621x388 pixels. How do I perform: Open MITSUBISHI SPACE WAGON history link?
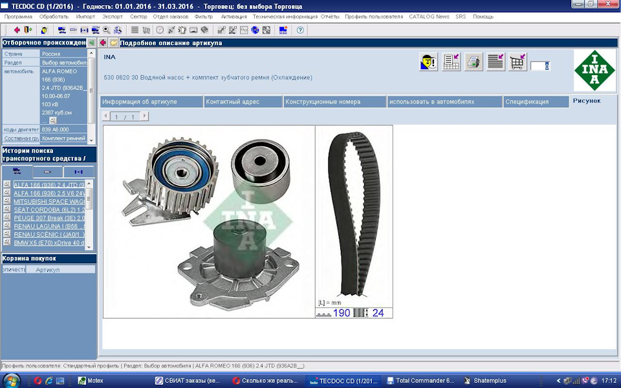(49, 201)
